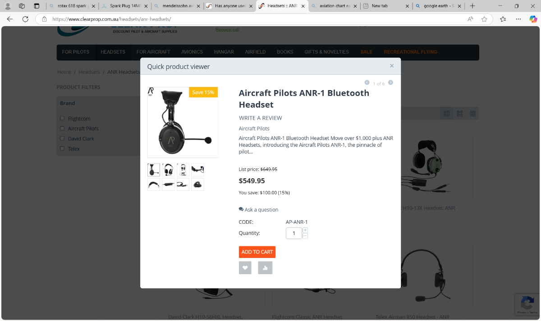Open the AVIONICS menu
This screenshot has width=541, height=321.
coord(192,52)
